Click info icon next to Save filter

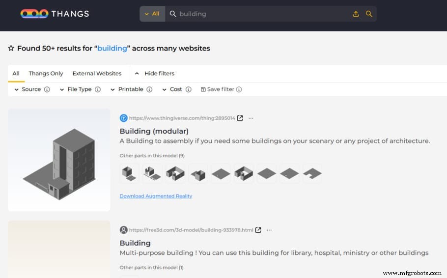(x=239, y=89)
